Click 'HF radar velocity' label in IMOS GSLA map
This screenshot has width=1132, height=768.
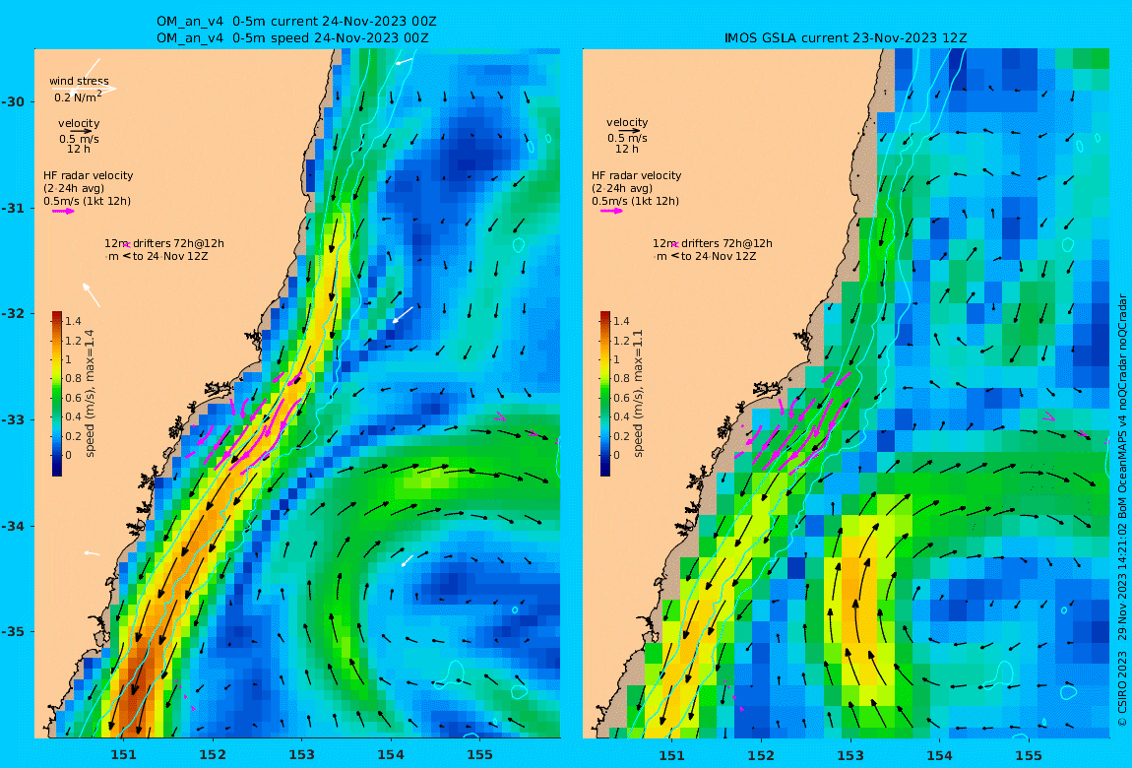637,175
